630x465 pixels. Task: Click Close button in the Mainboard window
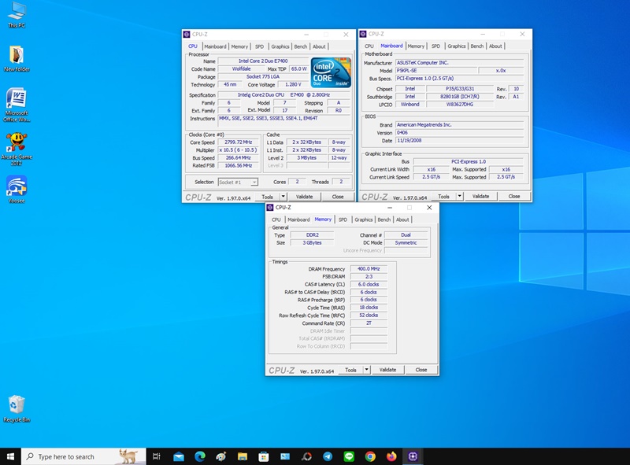[x=514, y=197]
